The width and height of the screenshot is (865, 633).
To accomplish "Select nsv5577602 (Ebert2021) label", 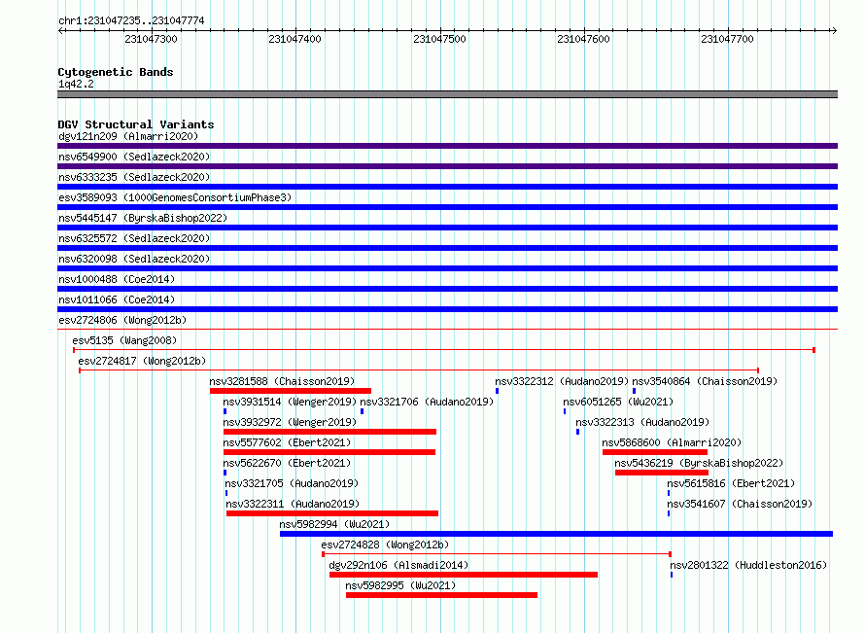I will click(x=287, y=442).
